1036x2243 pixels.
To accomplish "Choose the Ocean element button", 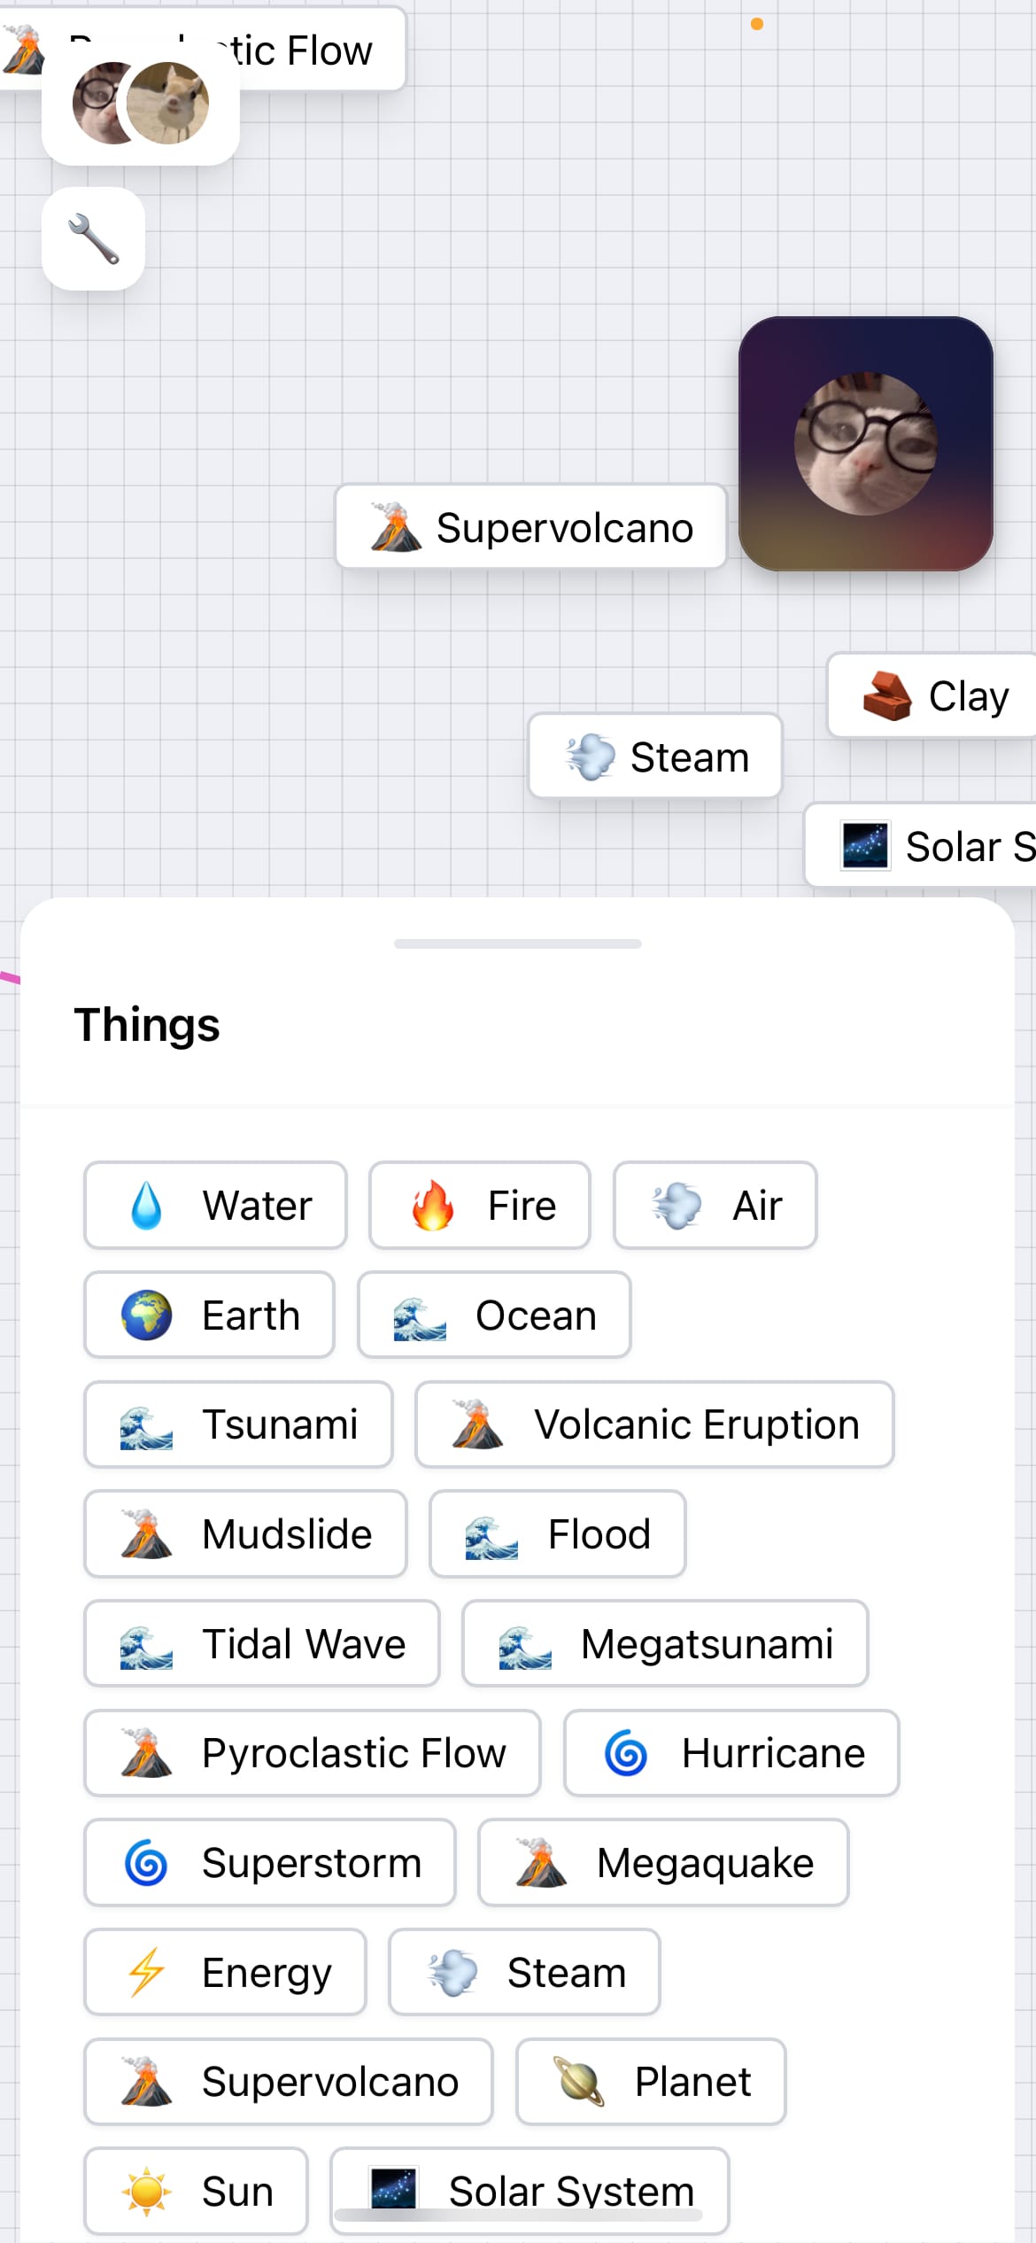I will click(494, 1315).
